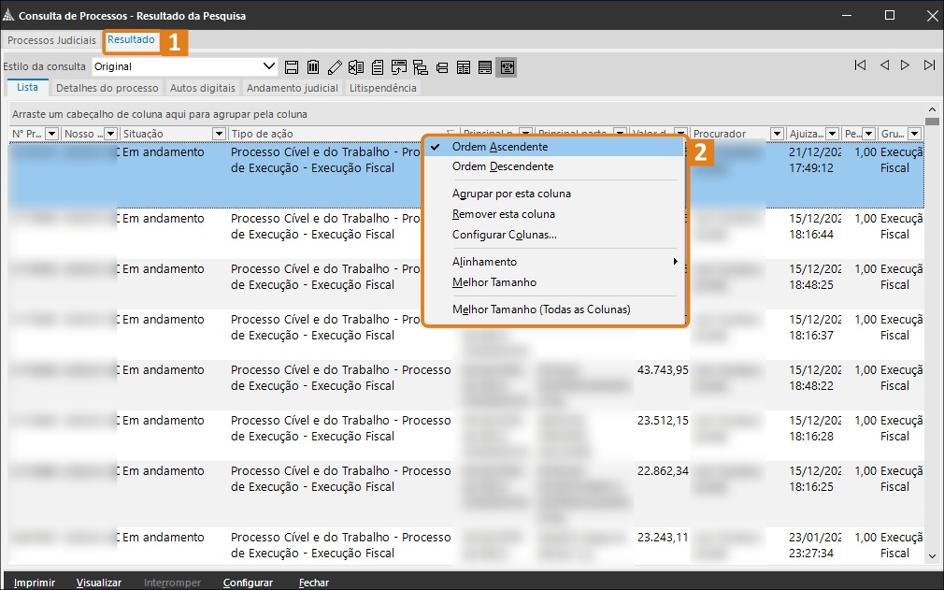Click the value 23.243,11
The image size is (944, 590).
point(663,538)
